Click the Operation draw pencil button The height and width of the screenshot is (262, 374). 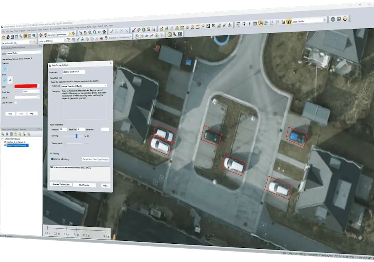pos(5,69)
